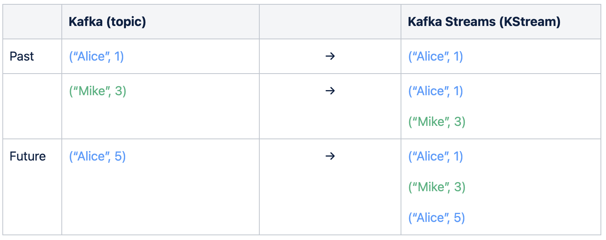Click (“Alice”, 1) in the KStream Future row
The height and width of the screenshot is (240, 606).
point(436,157)
